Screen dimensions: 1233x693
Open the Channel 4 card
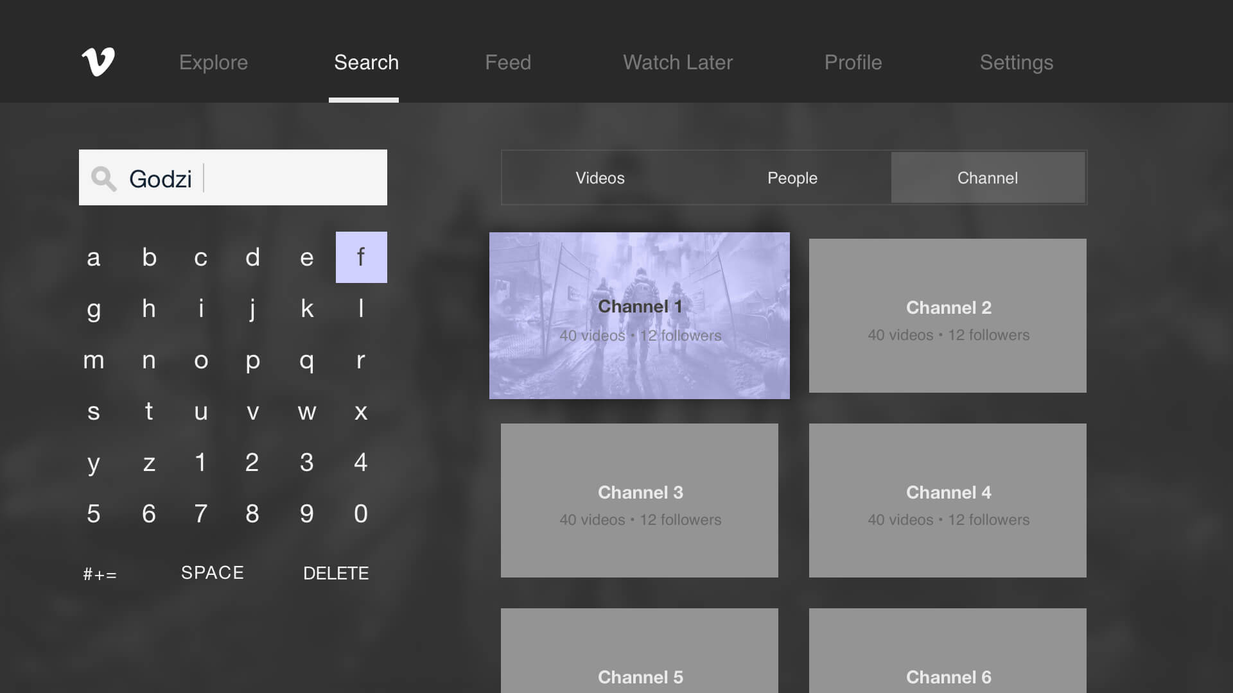(x=948, y=501)
